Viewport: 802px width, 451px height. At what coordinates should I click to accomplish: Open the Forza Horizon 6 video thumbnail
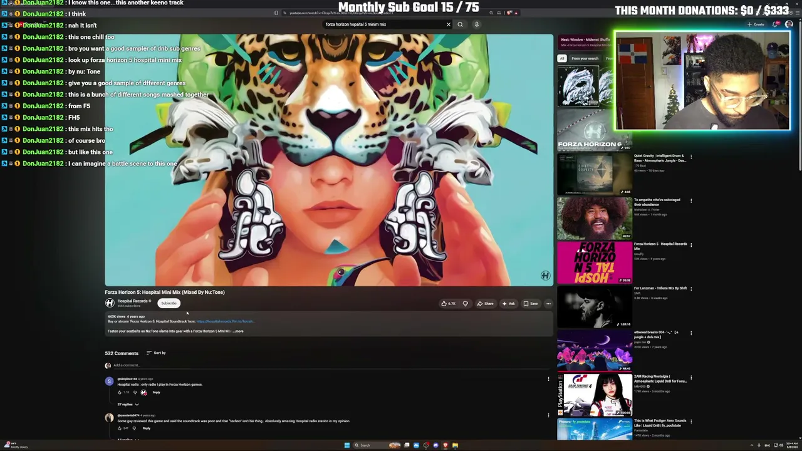[x=595, y=130]
